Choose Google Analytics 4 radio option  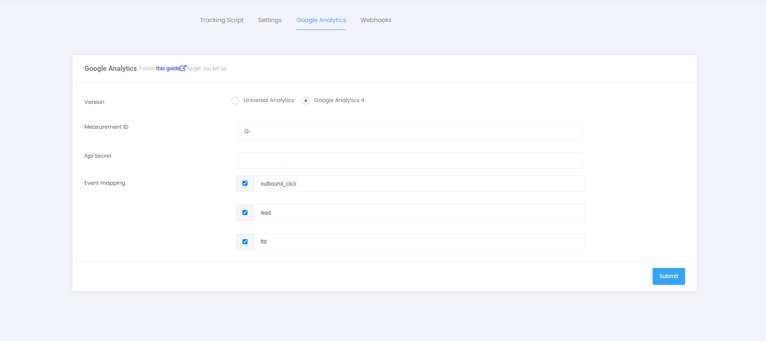point(305,101)
